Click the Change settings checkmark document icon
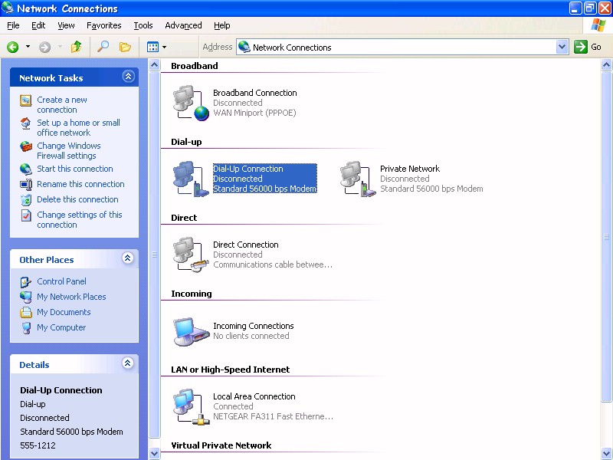Viewport: 613px width, 460px height. click(x=26, y=215)
